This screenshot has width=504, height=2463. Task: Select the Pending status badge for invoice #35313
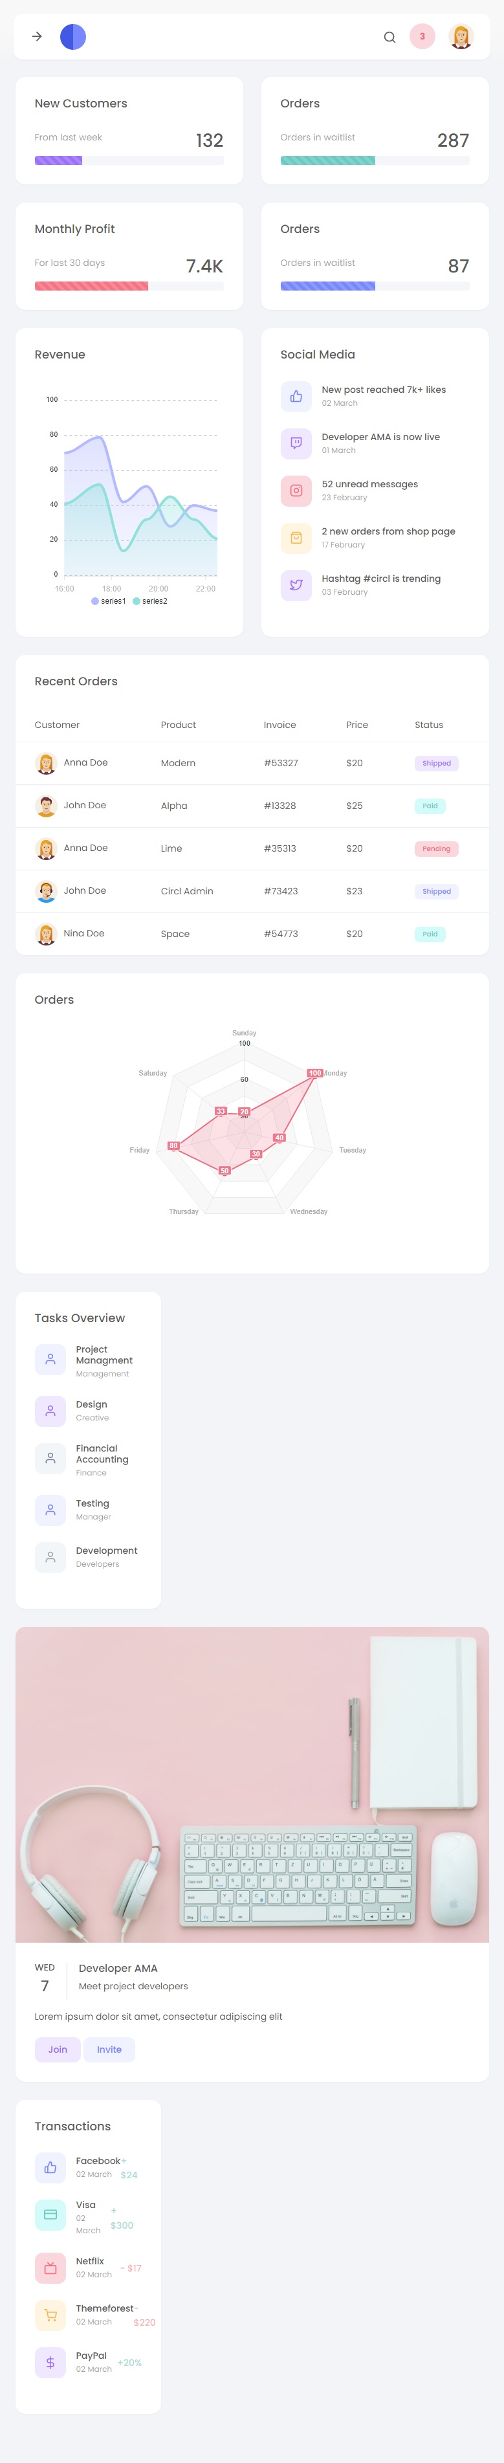coord(436,848)
